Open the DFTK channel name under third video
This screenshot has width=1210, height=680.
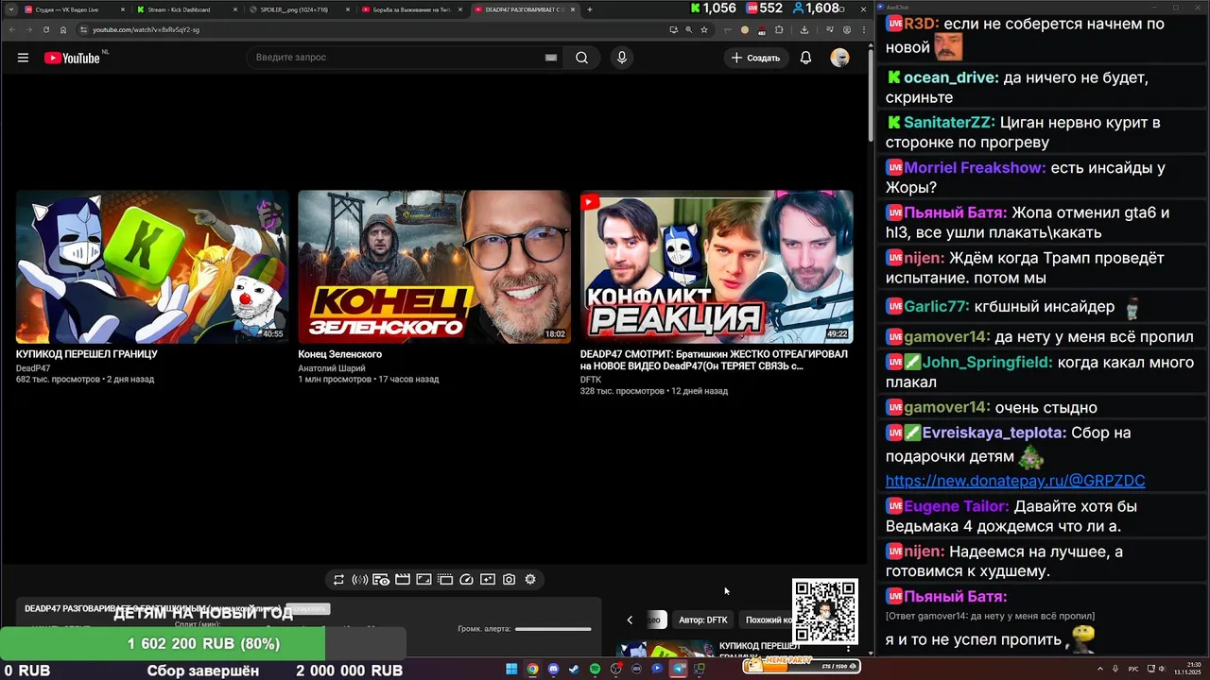[x=591, y=380]
